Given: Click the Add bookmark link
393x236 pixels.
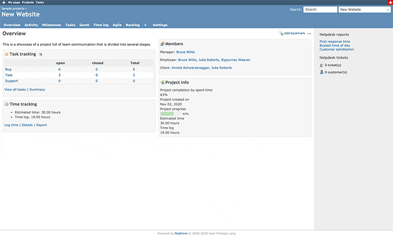Looking at the screenshot, I should [295, 34].
